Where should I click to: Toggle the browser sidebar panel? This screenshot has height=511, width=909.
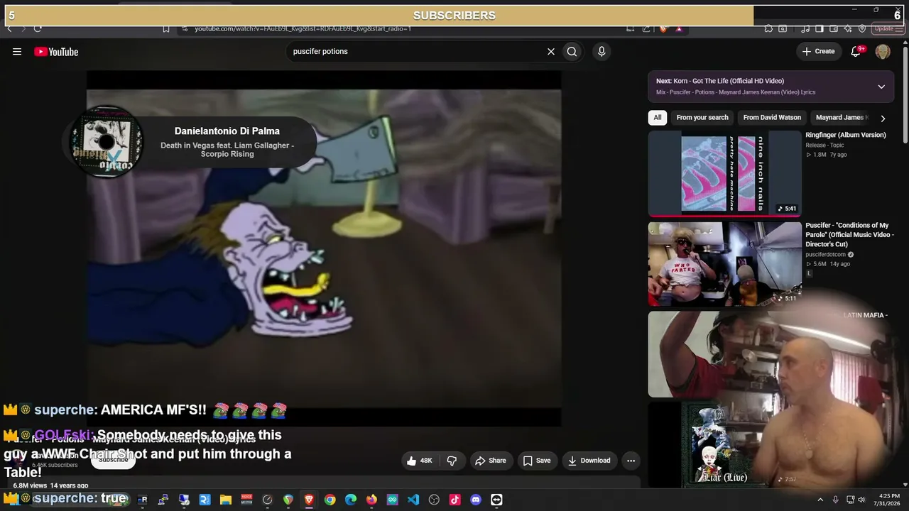pos(819,28)
